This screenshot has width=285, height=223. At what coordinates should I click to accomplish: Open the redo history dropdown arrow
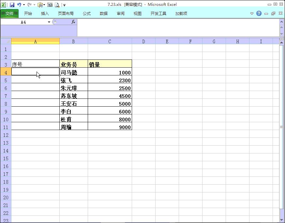[34, 5]
